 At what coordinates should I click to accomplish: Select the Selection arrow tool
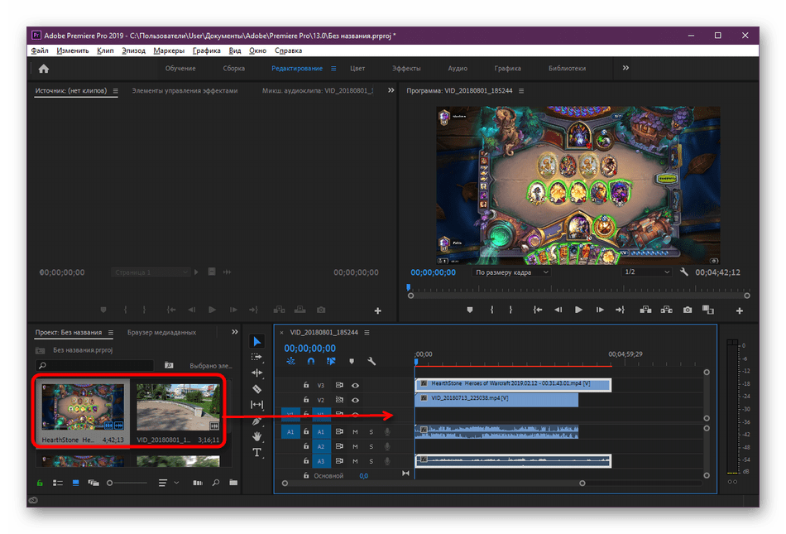coord(256,341)
